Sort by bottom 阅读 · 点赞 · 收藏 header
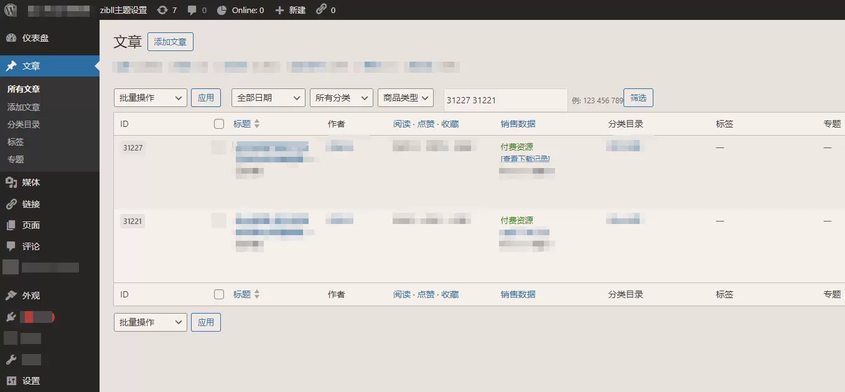This screenshot has height=392, width=845. coord(426,294)
